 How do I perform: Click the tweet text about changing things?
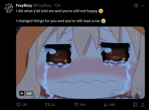pyautogui.click(x=61, y=21)
